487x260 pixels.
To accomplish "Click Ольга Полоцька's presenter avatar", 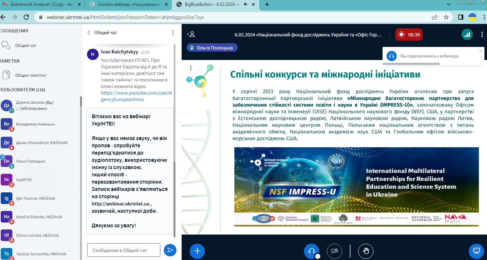I will pos(6,161).
